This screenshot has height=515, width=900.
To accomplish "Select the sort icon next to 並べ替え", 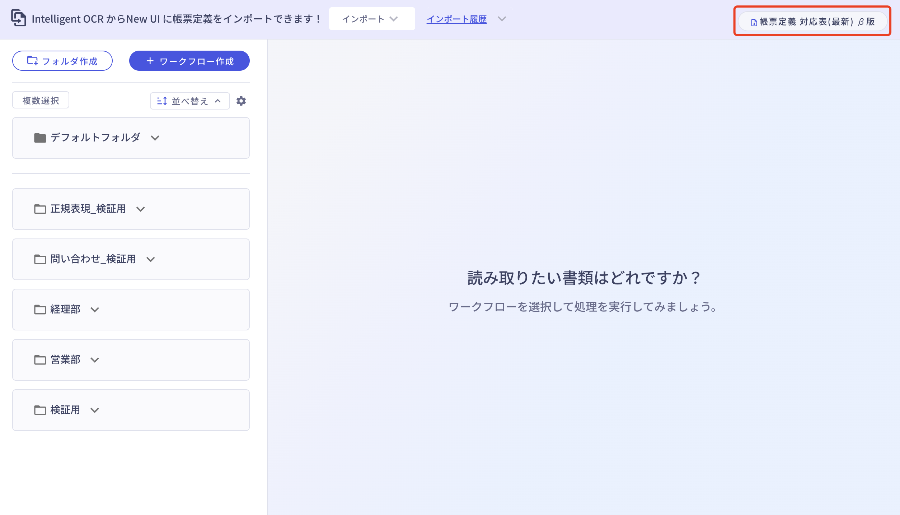I will pyautogui.click(x=161, y=101).
